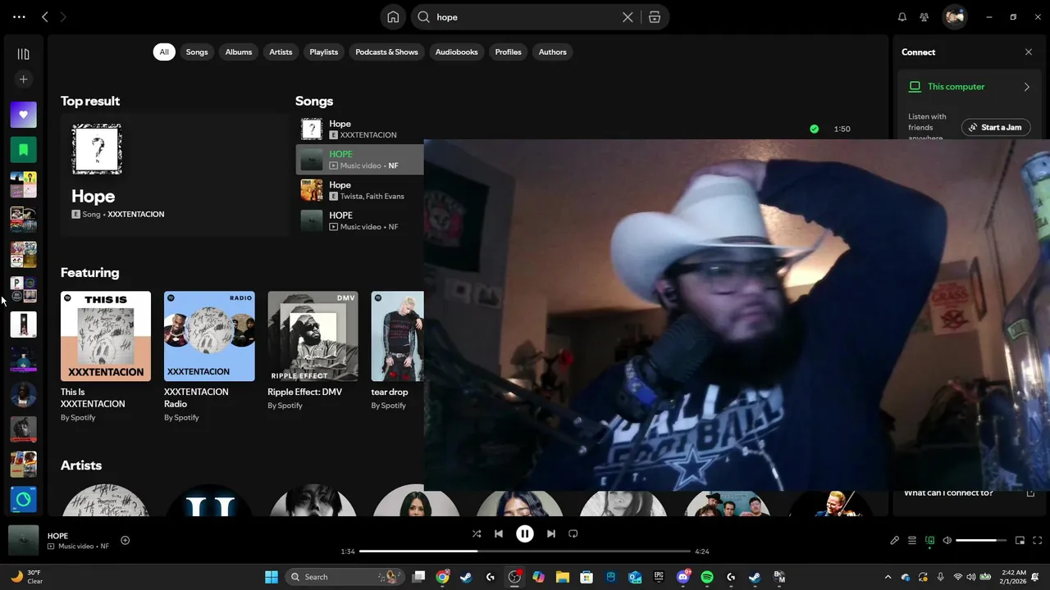Filter results by Artists
Viewport: 1050px width, 590px height.
pos(281,52)
